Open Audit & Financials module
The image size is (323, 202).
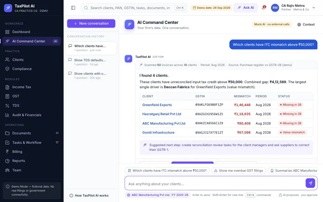pyautogui.click(x=32, y=115)
